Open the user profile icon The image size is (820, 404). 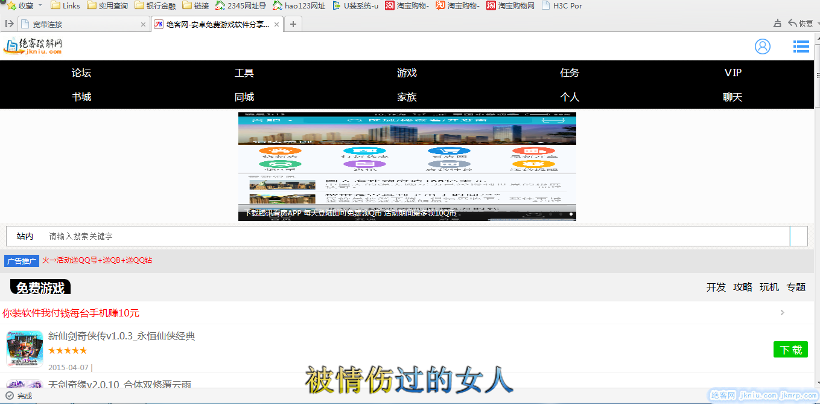(762, 46)
